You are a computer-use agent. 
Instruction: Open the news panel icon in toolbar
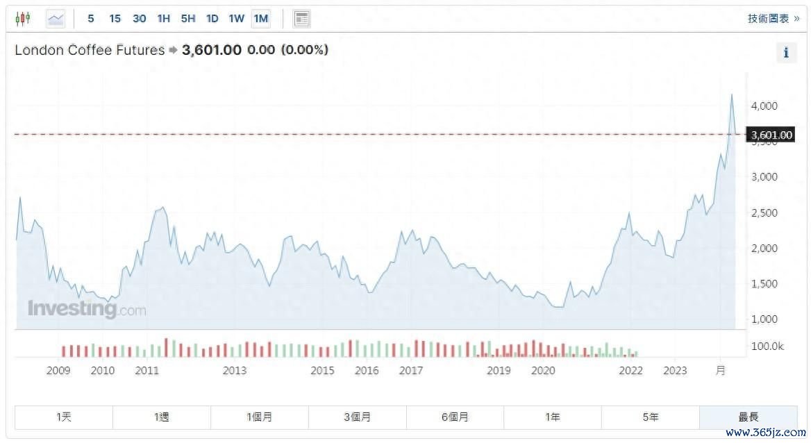[301, 19]
